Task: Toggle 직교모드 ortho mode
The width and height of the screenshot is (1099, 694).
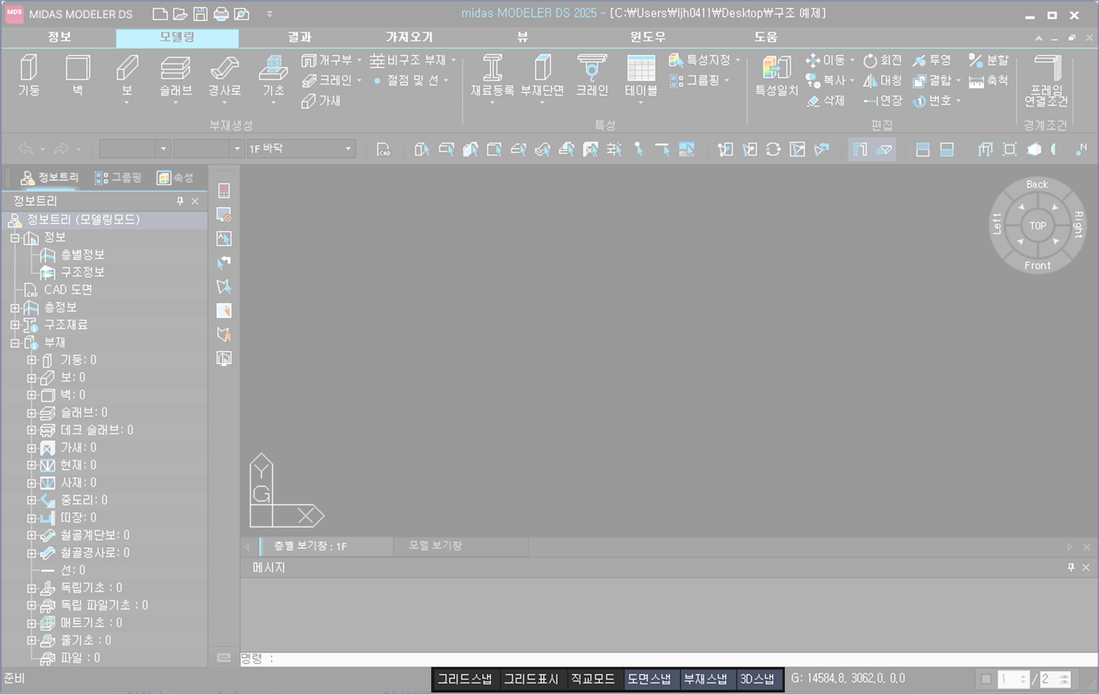Action: 592,679
